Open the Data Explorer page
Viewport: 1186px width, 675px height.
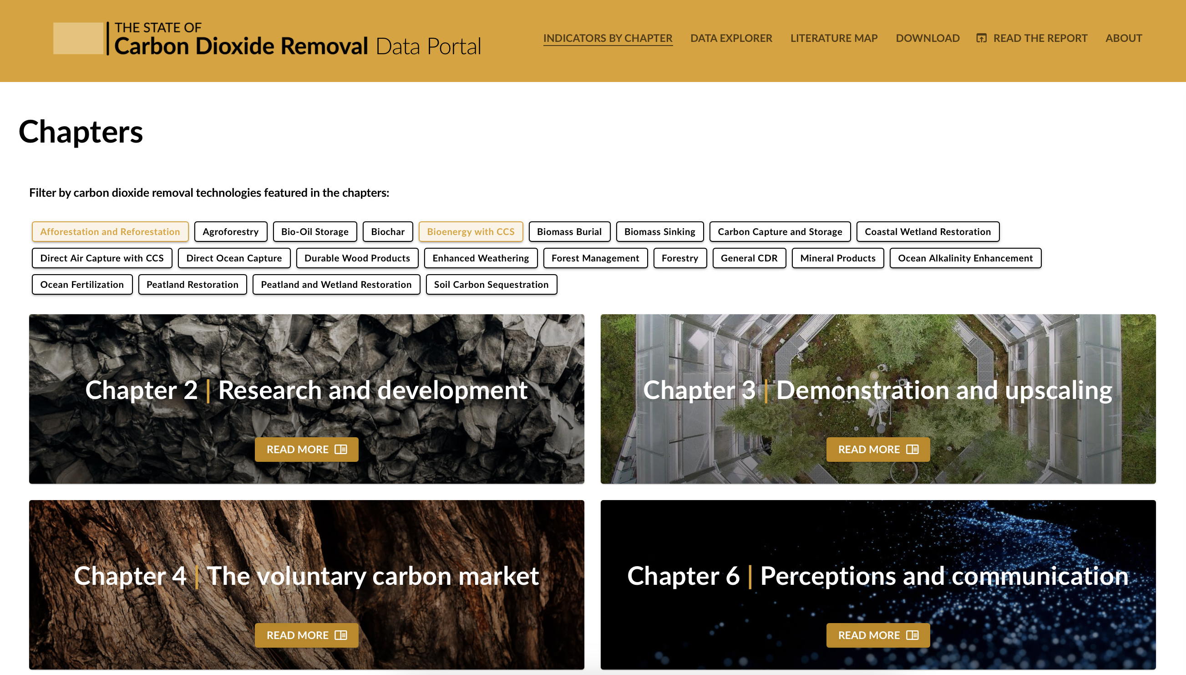731,38
